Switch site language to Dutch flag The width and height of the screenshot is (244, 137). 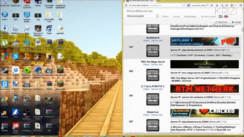click(x=221, y=16)
